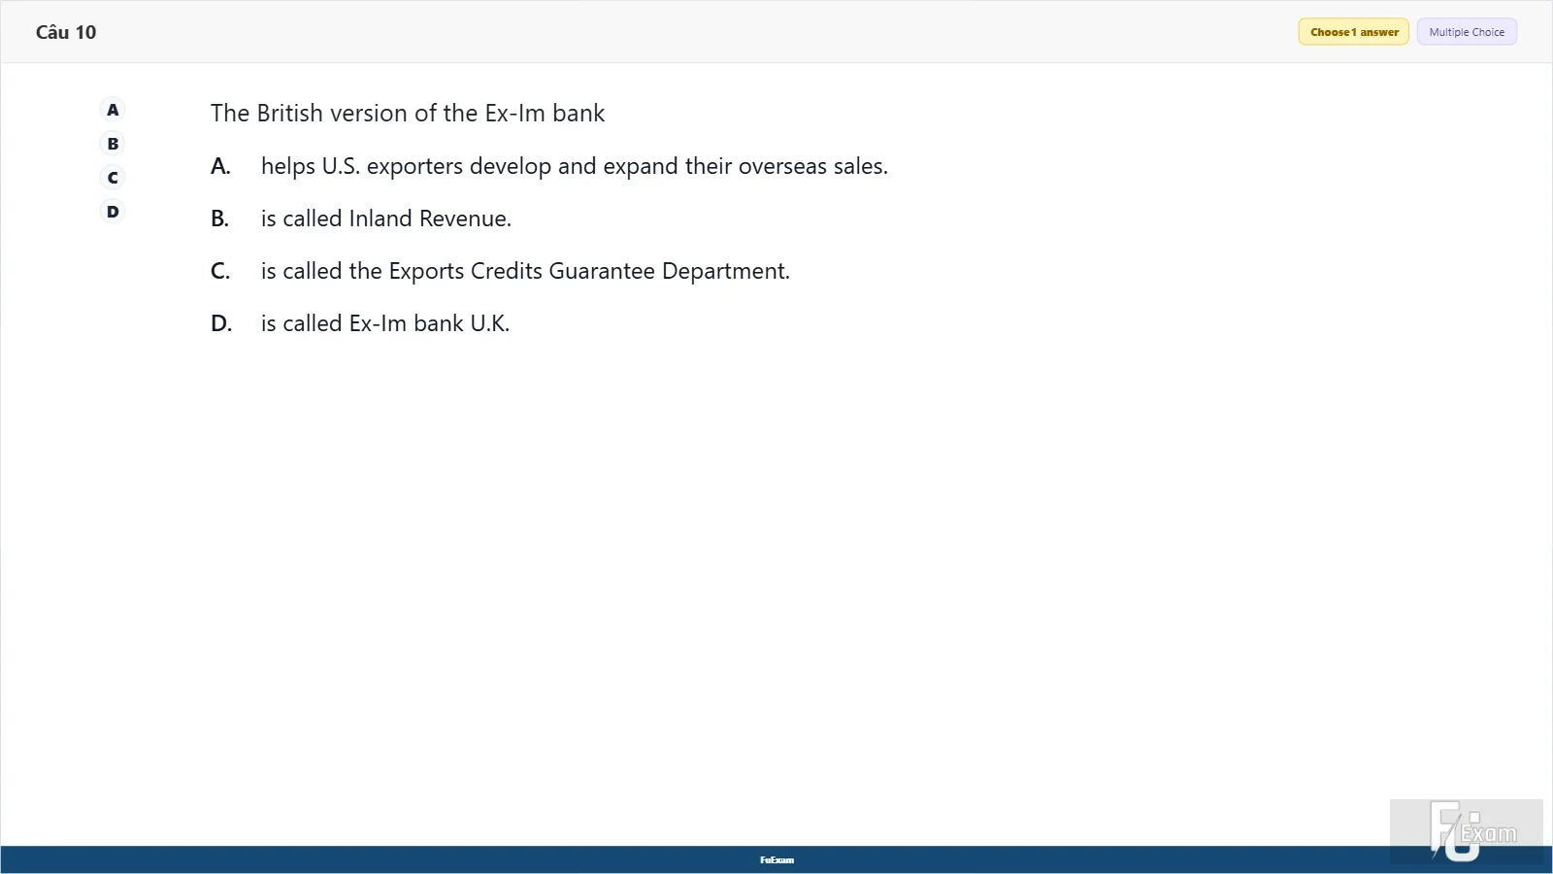
Task: Click the bold 'C.' label before third option
Action: (220, 271)
